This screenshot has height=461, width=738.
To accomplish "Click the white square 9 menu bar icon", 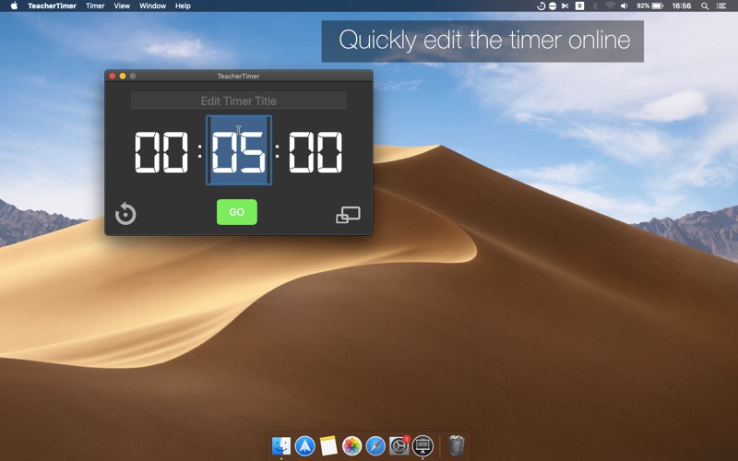I will pyautogui.click(x=580, y=6).
